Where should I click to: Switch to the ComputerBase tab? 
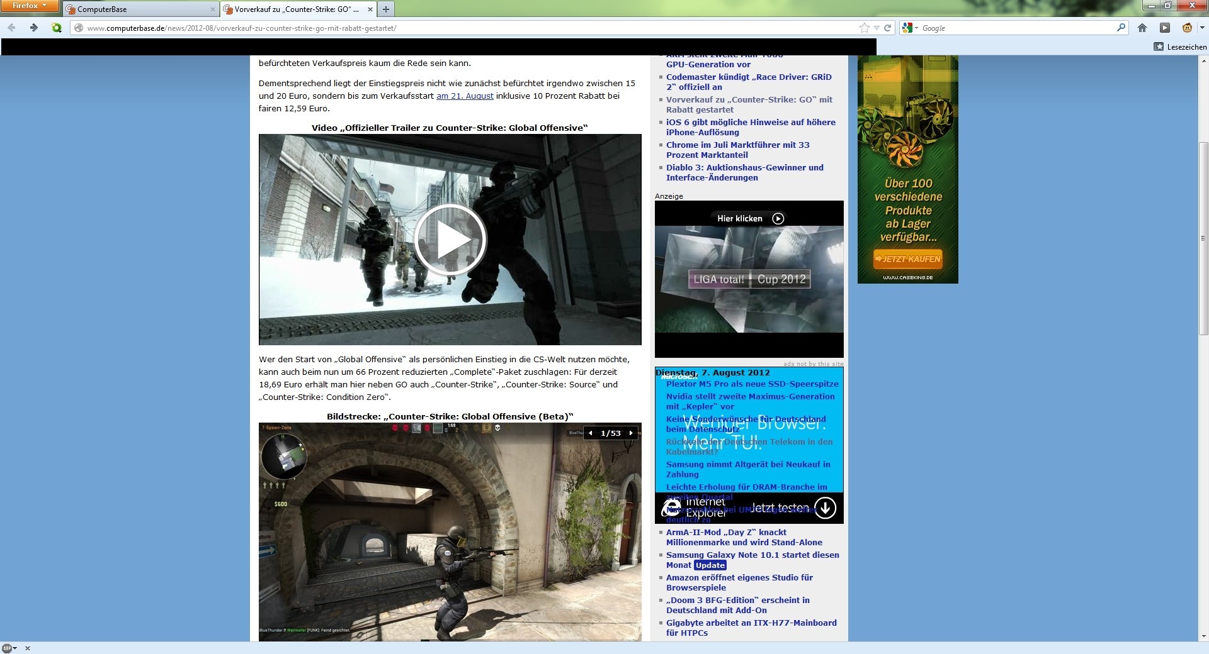click(140, 9)
